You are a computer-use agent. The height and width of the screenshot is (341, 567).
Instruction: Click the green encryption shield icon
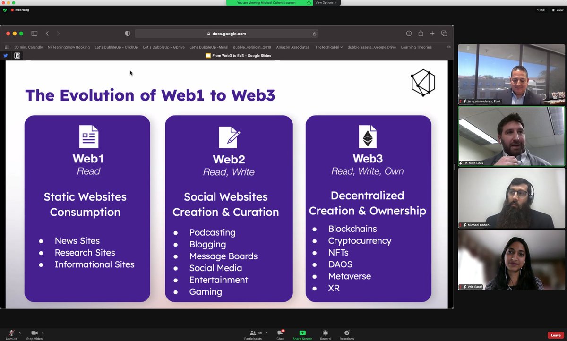5,10
